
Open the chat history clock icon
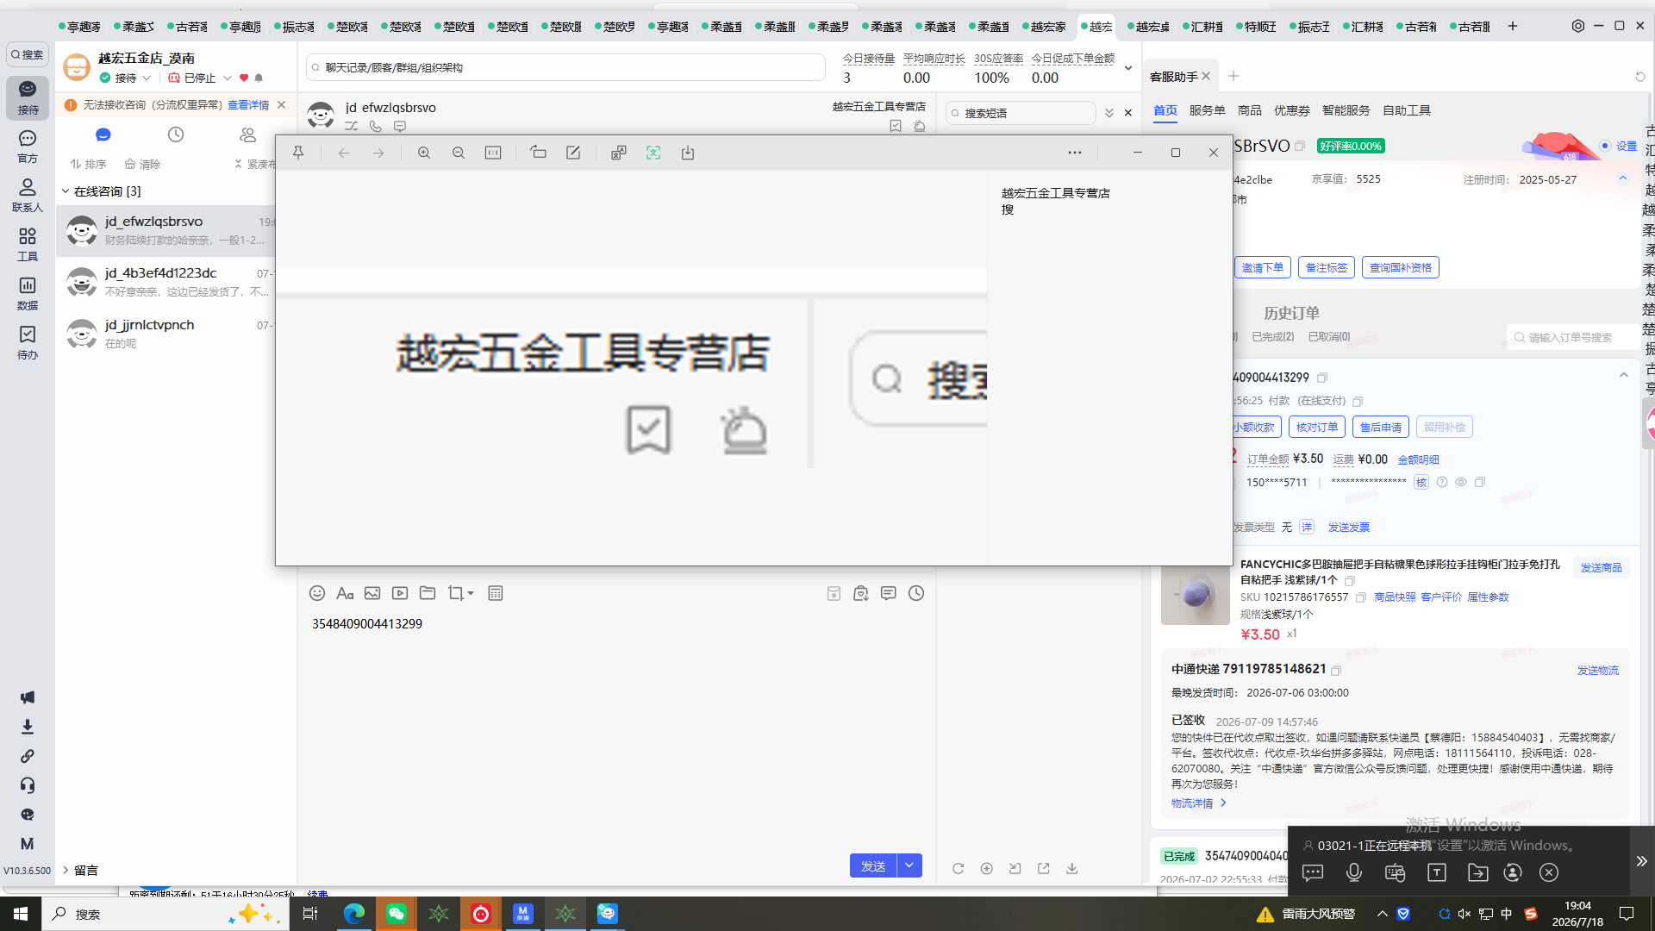click(x=916, y=593)
